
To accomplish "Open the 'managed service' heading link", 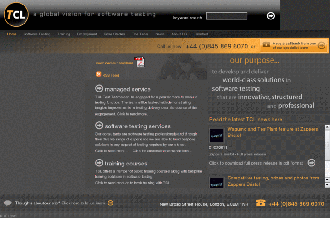I will tap(128, 89).
